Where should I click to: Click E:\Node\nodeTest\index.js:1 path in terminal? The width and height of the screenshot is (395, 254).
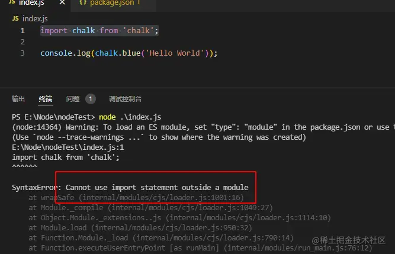(x=68, y=147)
